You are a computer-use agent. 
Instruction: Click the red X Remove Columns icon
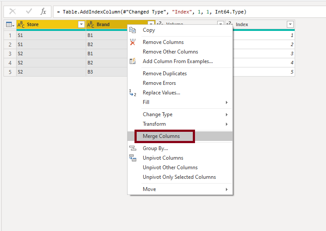point(132,42)
